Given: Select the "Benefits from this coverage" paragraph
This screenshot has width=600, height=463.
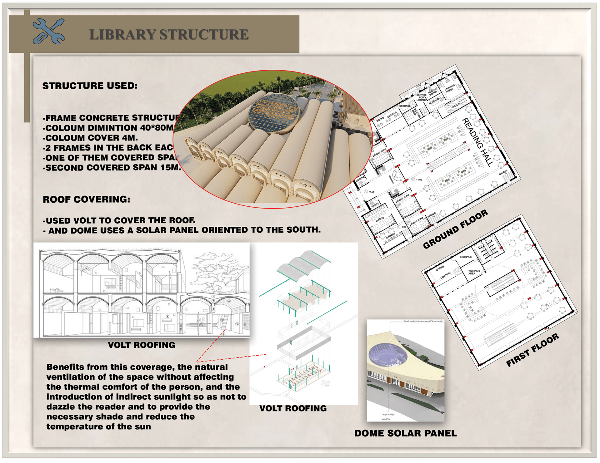Looking at the screenshot, I should (x=146, y=397).
